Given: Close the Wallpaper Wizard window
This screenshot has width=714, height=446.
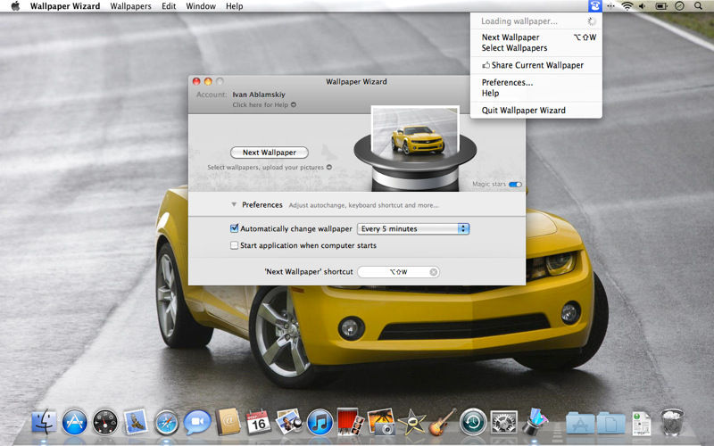Looking at the screenshot, I should point(196,81).
